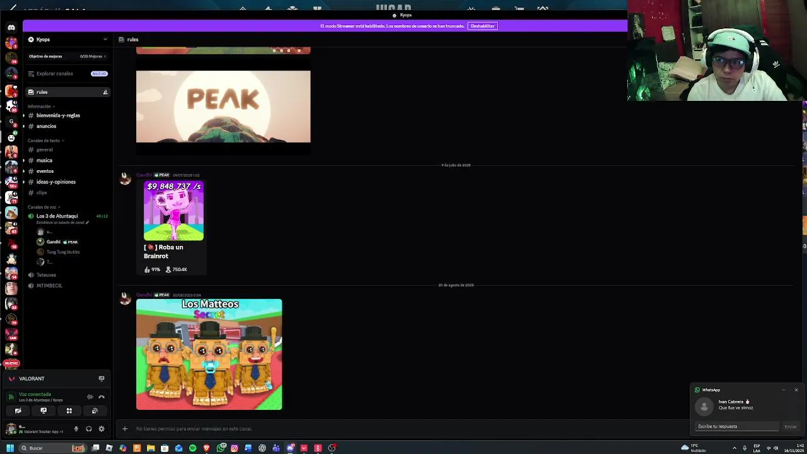Open ChatGPT from taskbar
807x454 pixels.
pos(262,448)
